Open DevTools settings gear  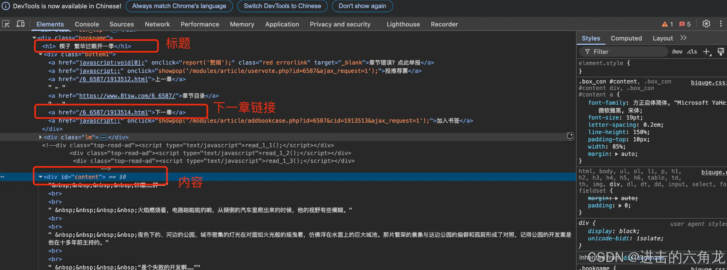[x=706, y=24]
